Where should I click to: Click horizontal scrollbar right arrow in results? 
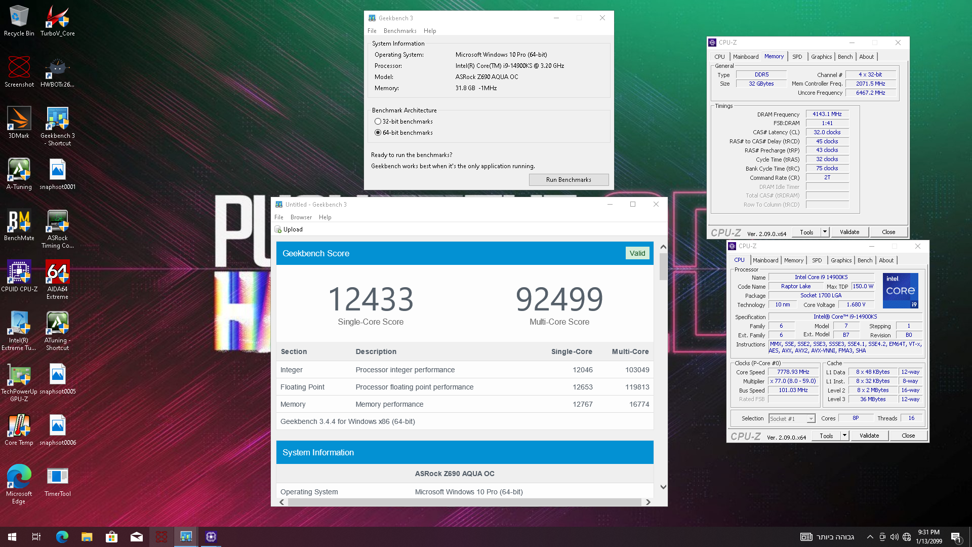click(x=648, y=502)
